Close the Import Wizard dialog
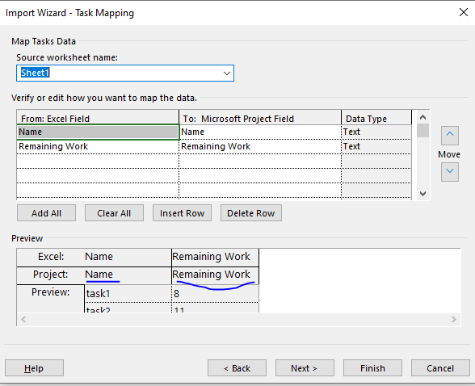 coord(464,12)
